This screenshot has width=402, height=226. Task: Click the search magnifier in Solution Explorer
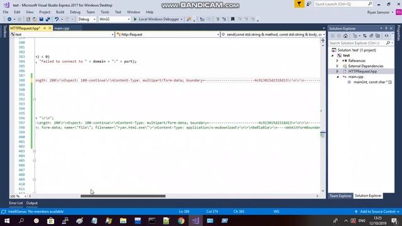388,43
